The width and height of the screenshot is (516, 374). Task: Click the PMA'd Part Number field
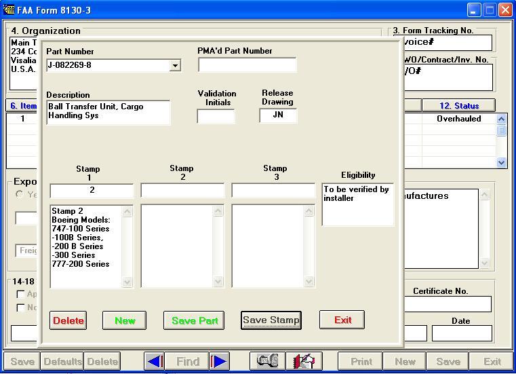[247, 65]
